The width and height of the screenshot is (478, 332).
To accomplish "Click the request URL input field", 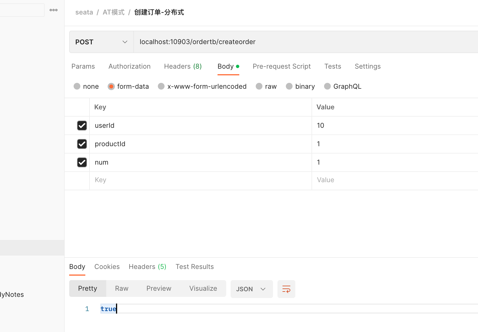I will click(279, 42).
